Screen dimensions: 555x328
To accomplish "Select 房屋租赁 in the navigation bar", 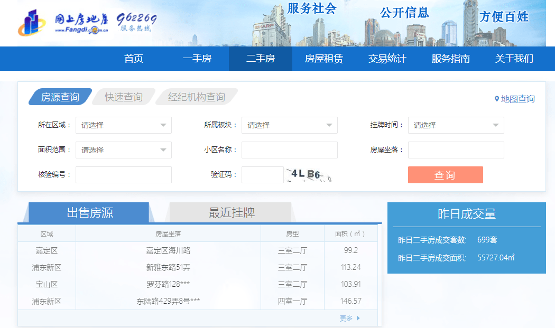I will point(324,59).
